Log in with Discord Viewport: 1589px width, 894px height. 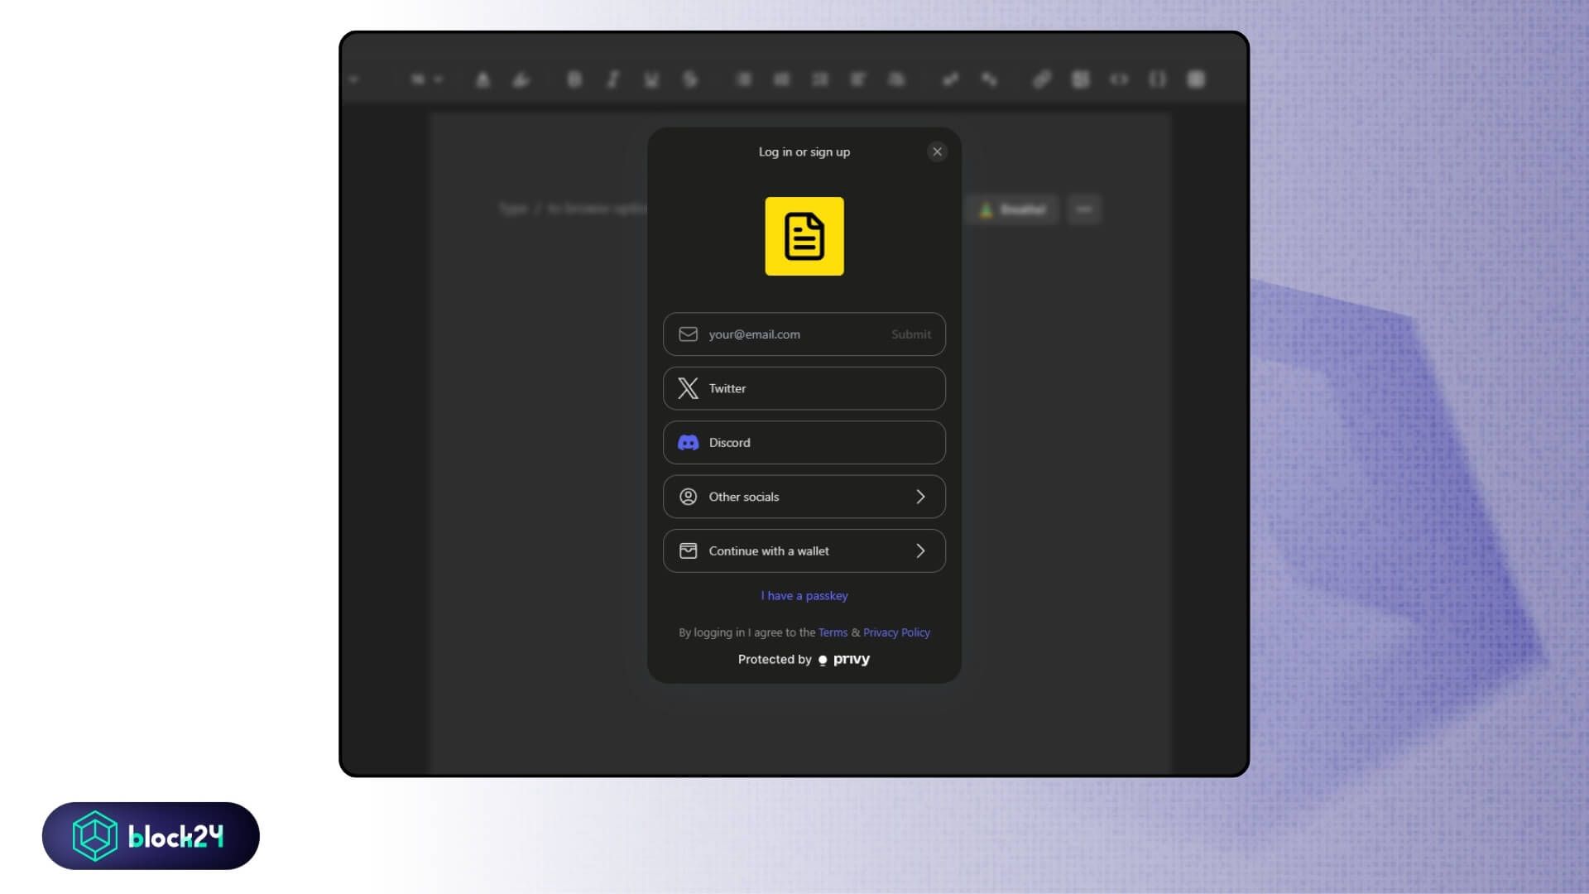804,443
